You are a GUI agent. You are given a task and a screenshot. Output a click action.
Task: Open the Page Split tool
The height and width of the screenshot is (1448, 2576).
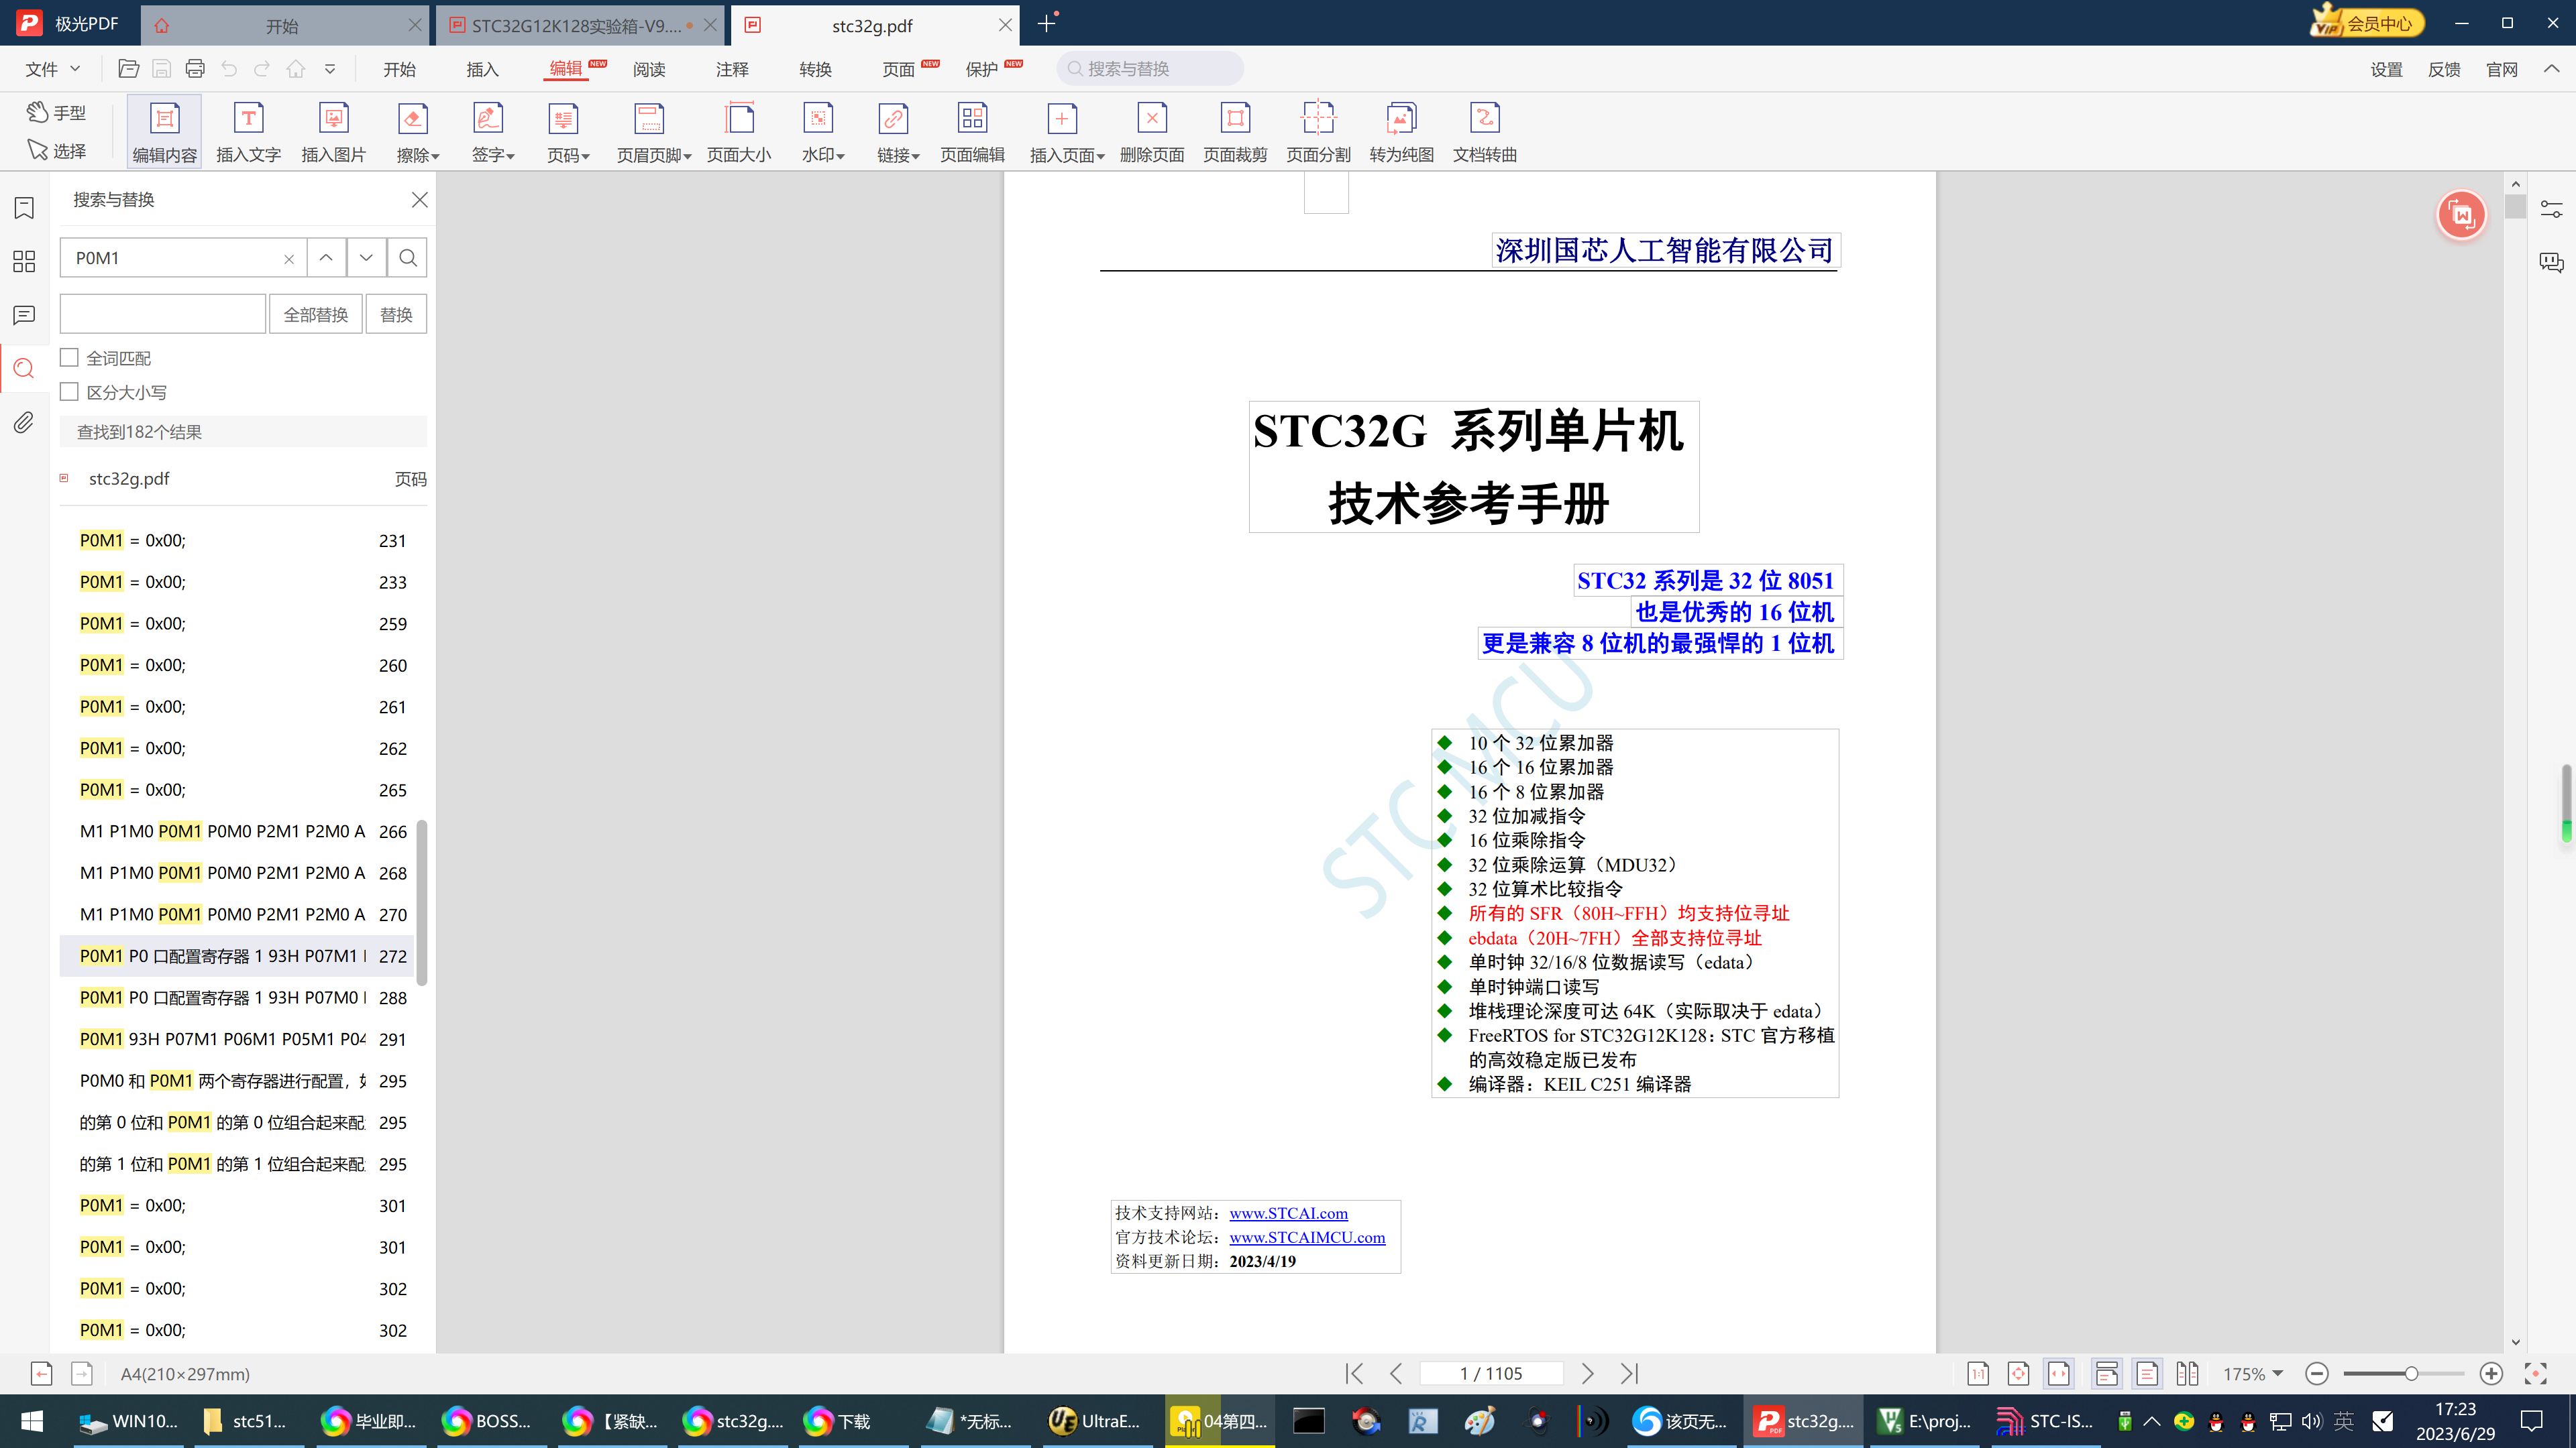pos(1318,131)
